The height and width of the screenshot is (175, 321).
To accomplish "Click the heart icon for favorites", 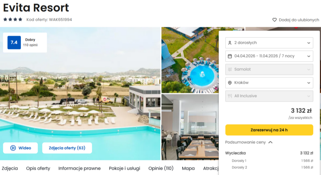I will pyautogui.click(x=274, y=20).
